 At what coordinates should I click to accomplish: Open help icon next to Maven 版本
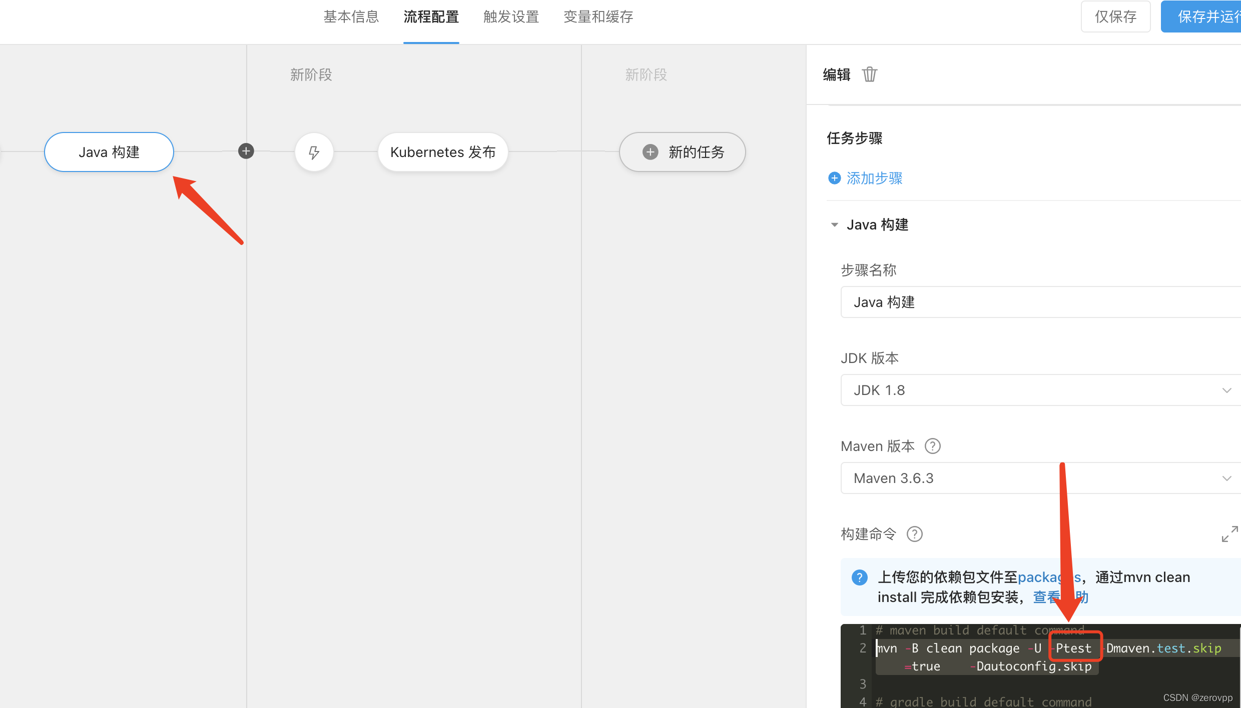click(x=932, y=446)
